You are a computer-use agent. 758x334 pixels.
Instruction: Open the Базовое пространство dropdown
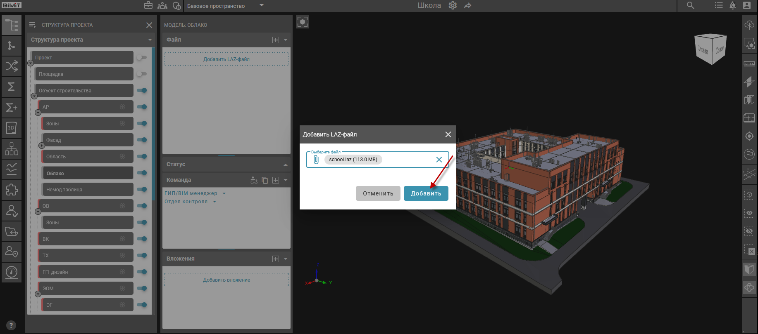point(261,5)
